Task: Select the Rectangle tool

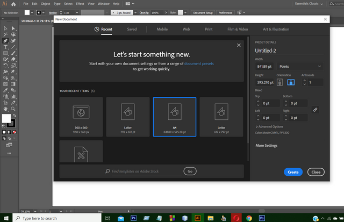Action: click(x=5, y=53)
